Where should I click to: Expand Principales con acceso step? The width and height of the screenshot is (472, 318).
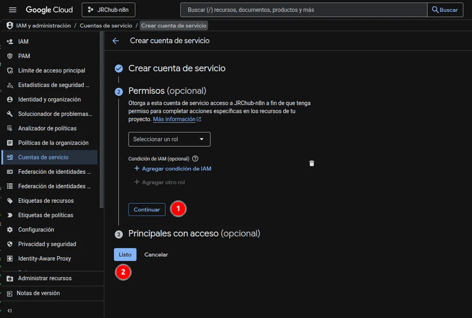click(194, 233)
